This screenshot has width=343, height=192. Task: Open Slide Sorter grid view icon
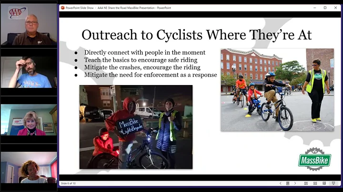coord(315,183)
